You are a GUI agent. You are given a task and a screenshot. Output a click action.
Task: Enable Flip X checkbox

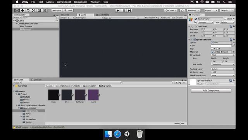[212, 49]
